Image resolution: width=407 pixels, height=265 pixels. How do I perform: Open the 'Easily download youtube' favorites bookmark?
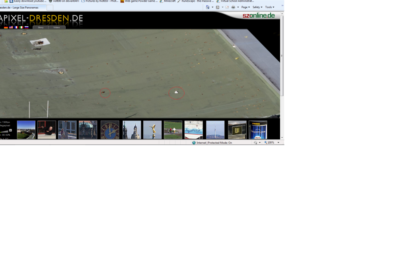coord(28,1)
